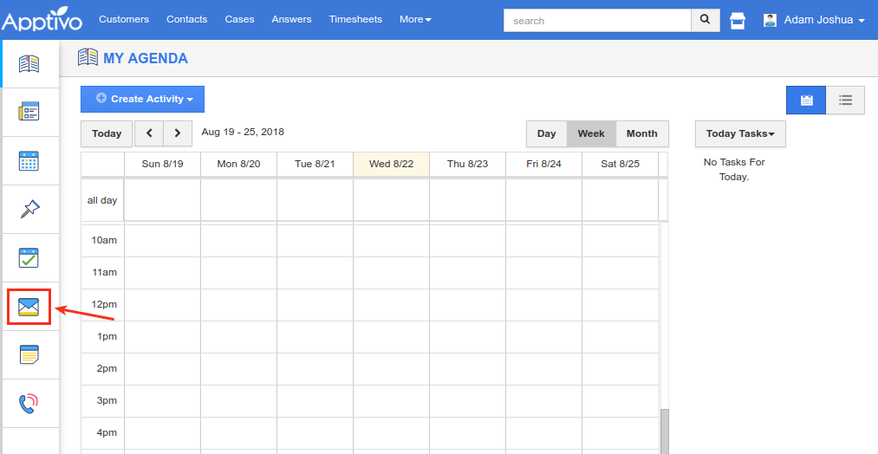Expand the Create Activity dropdown
The image size is (878, 454).
coord(142,99)
